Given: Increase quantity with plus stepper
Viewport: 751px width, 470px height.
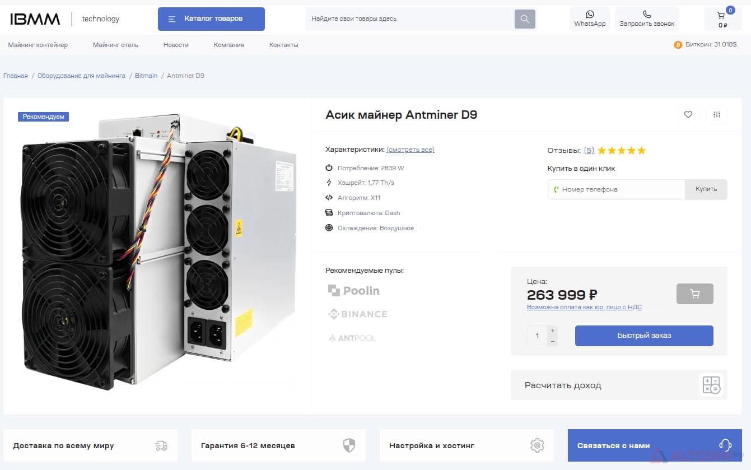Looking at the screenshot, I should coord(553,331).
